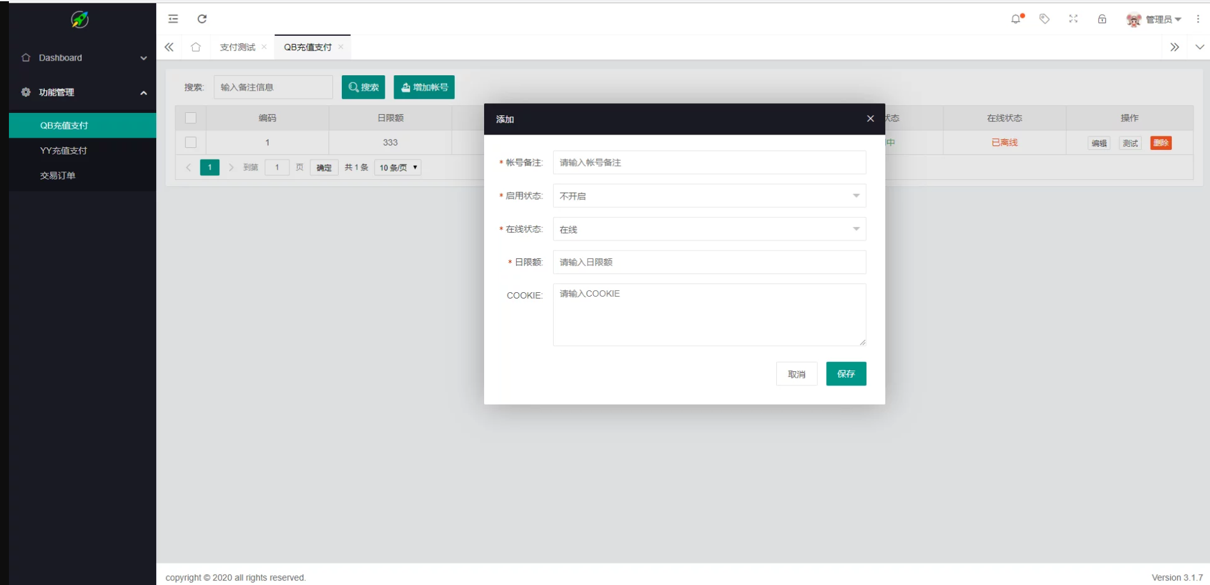Click the home tab icon

pyautogui.click(x=196, y=47)
